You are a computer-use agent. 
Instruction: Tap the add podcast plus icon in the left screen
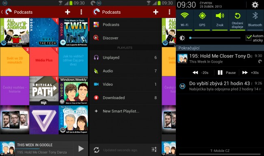[67, 12]
